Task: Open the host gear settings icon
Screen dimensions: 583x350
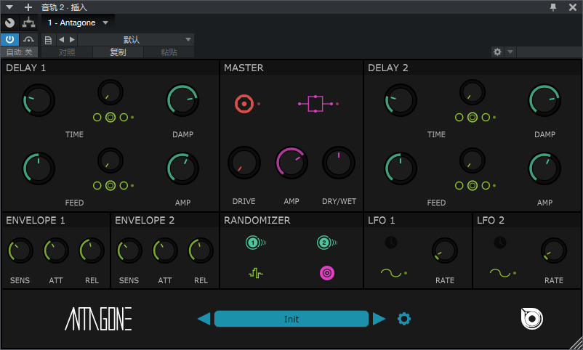Action: coord(497,52)
